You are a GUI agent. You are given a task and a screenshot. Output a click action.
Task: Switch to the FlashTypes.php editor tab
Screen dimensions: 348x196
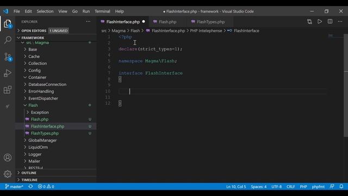[210, 22]
